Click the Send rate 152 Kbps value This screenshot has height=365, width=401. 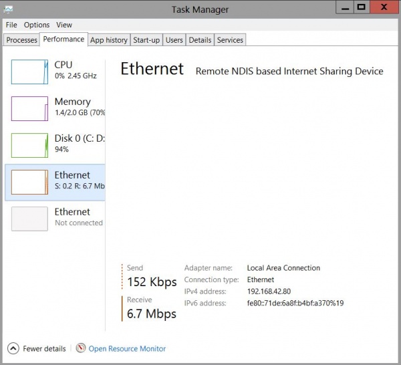[151, 282]
